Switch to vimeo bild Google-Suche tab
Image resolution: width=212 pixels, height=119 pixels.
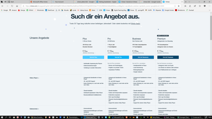151,2
